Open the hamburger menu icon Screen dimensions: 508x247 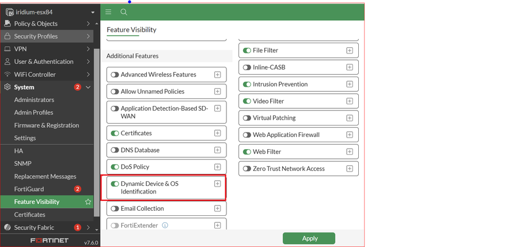tap(108, 12)
